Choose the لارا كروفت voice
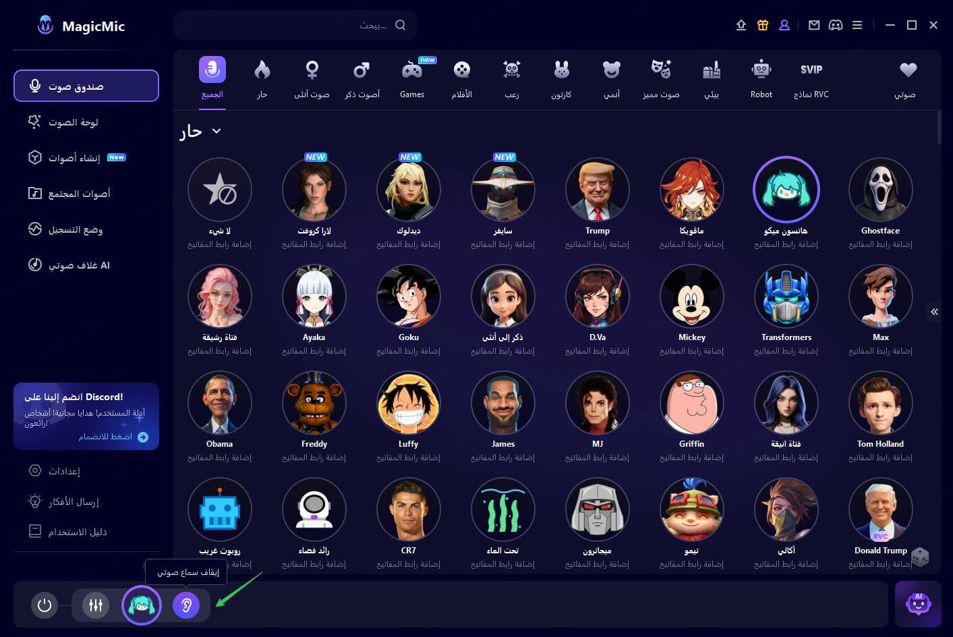The image size is (953, 637). (314, 190)
